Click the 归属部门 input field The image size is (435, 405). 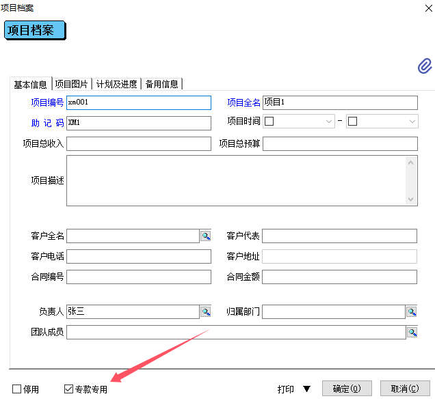pyautogui.click(x=334, y=312)
